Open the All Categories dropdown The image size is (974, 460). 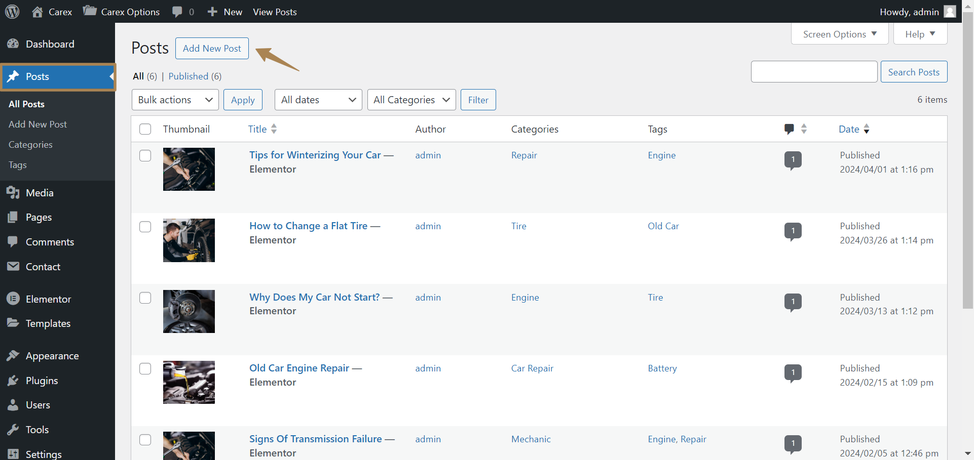[x=411, y=100]
